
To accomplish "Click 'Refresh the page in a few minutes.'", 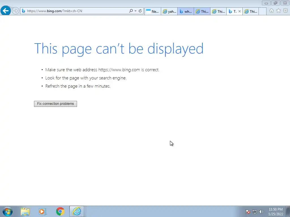I will tap(78, 86).
